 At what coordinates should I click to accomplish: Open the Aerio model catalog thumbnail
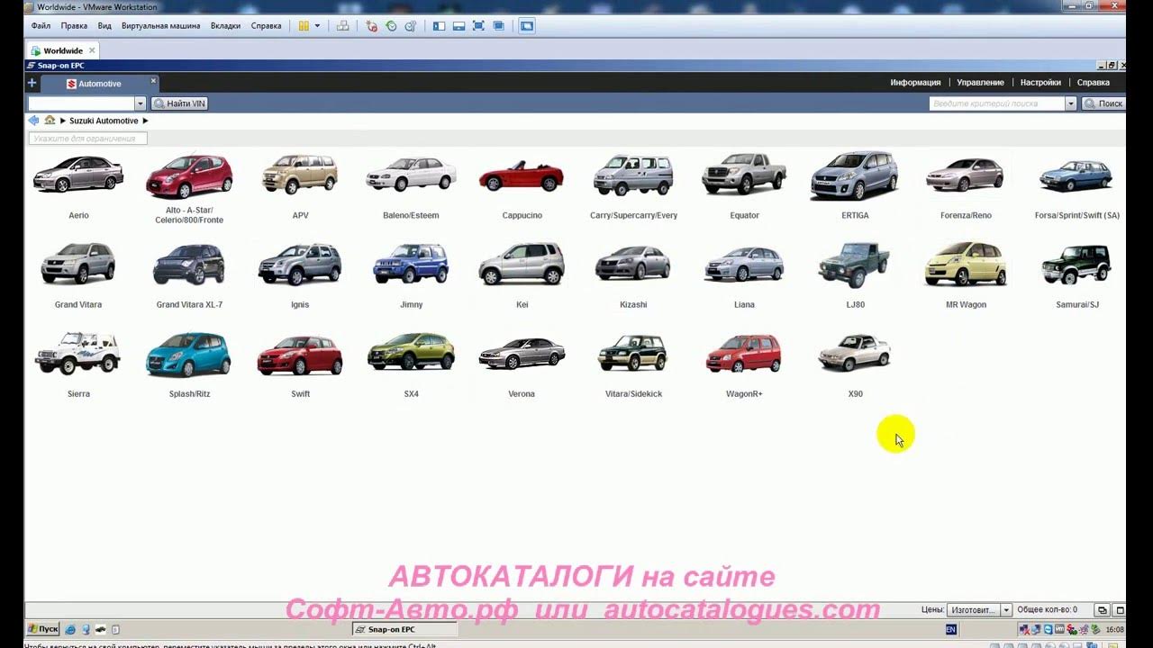78,175
